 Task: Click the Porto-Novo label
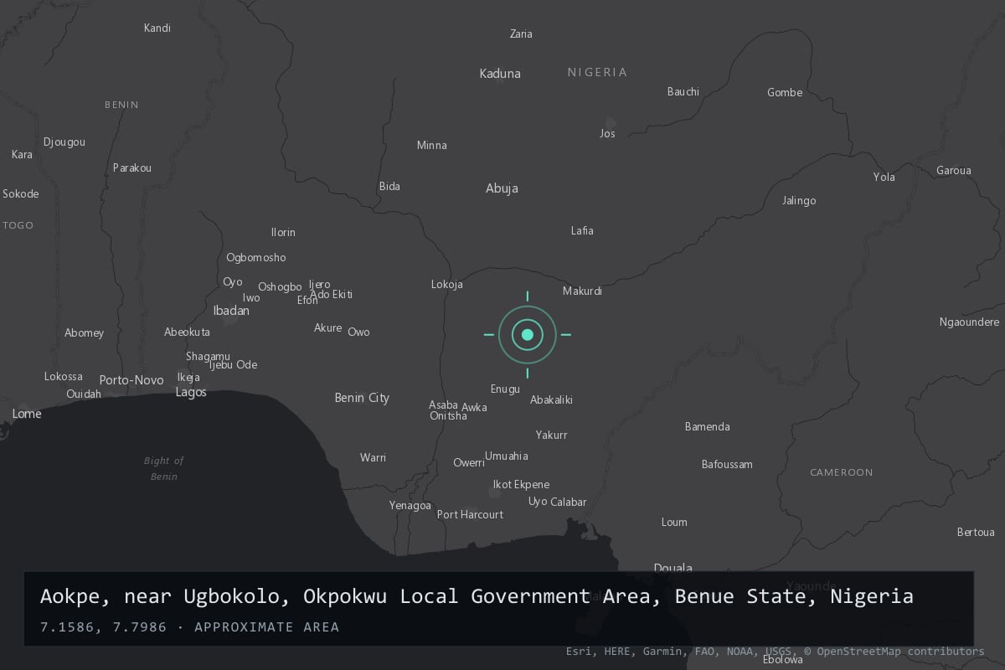[x=131, y=381]
